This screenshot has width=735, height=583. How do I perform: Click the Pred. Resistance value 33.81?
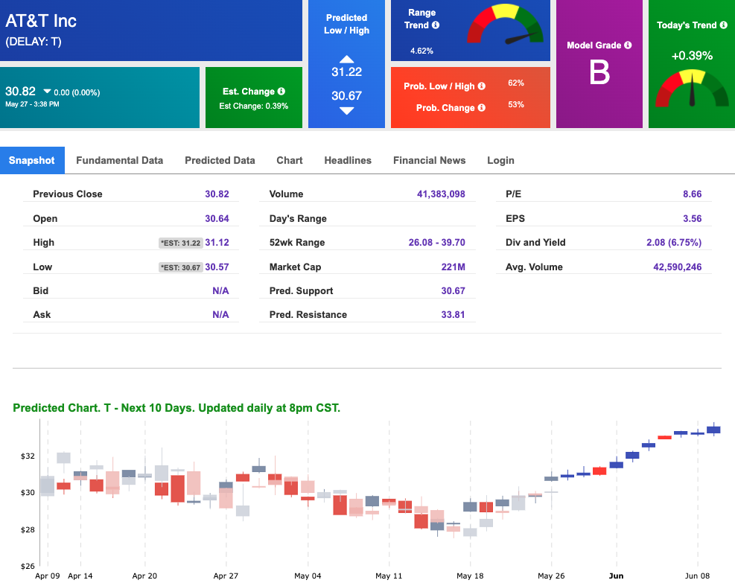454,314
